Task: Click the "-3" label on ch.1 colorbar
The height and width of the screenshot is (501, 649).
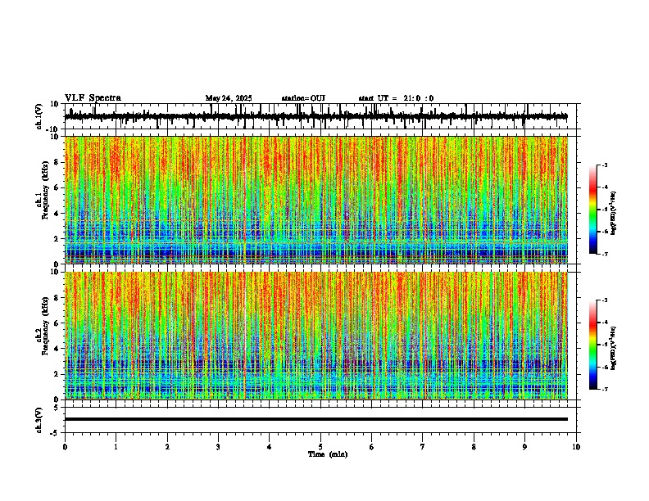Action: [605, 165]
